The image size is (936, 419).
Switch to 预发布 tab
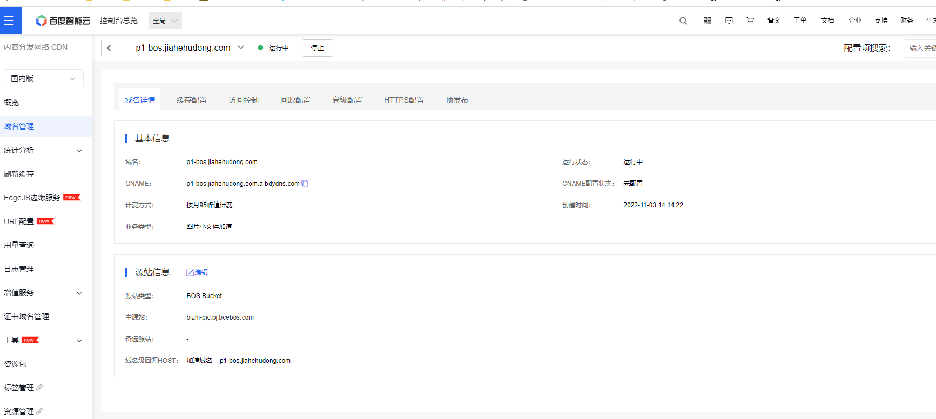(457, 100)
